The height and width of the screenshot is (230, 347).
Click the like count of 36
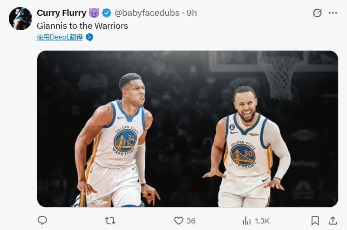pyautogui.click(x=191, y=220)
